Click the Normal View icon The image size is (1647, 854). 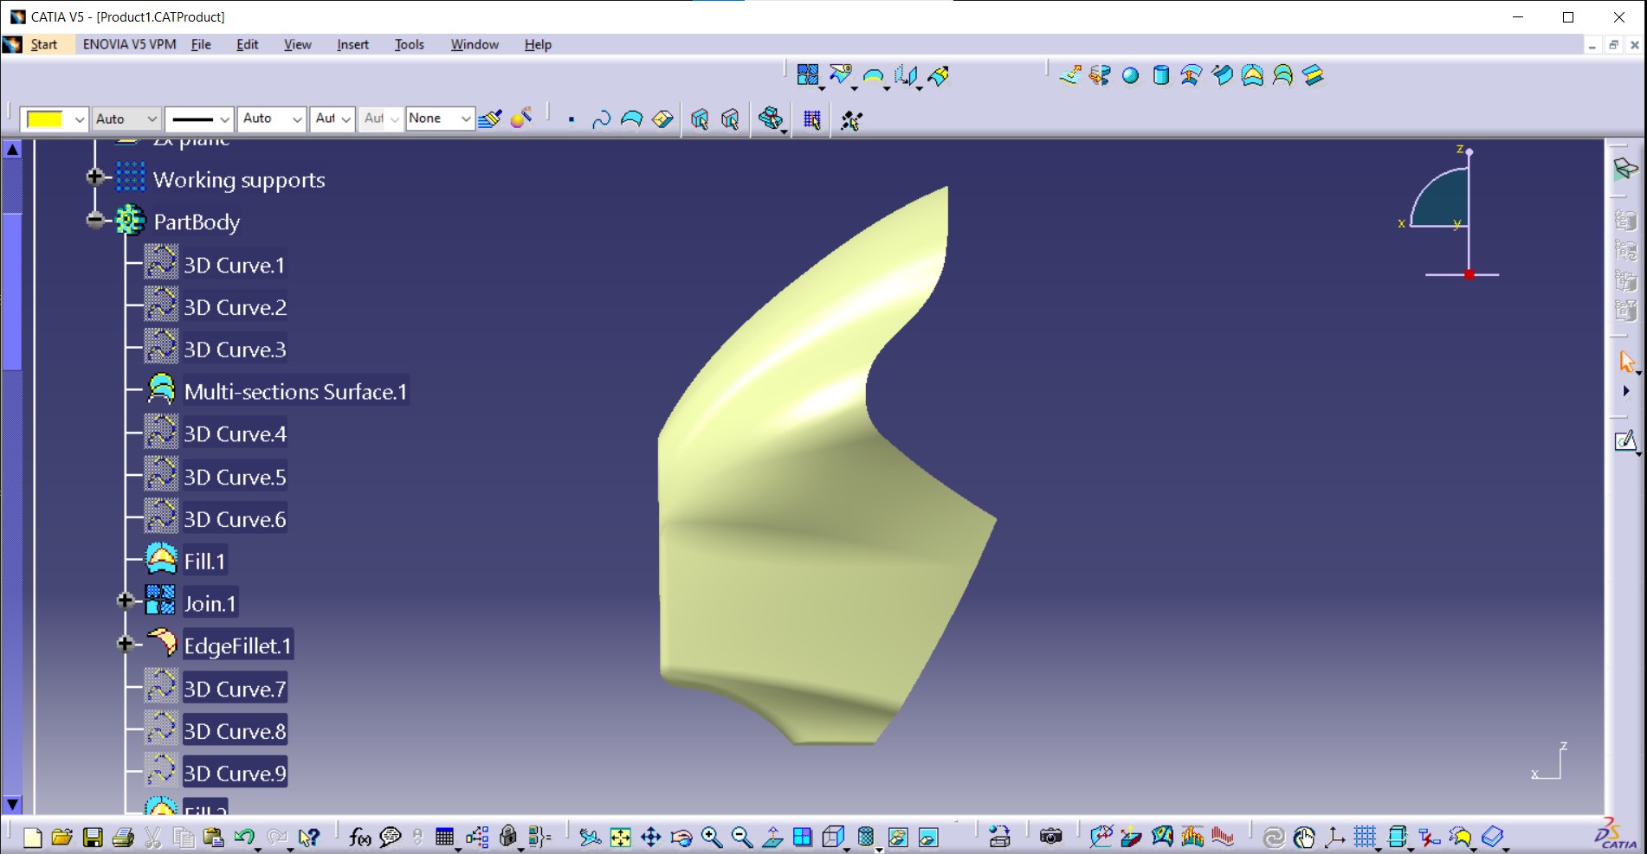772,837
